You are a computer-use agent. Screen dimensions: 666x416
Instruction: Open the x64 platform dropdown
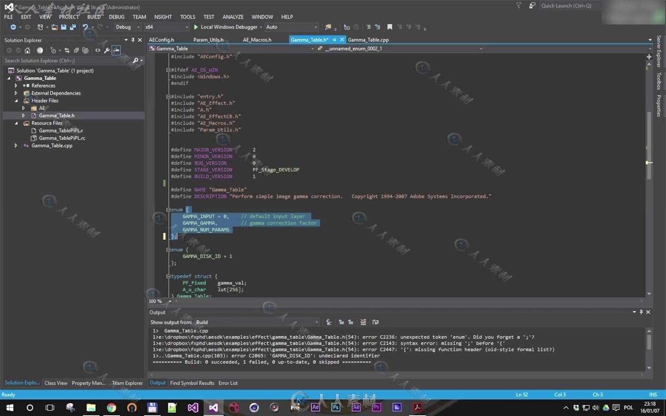coord(166,27)
